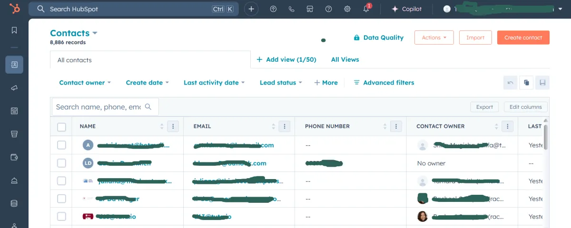Click the Create contact button
Image resolution: width=571 pixels, height=228 pixels.
click(523, 38)
